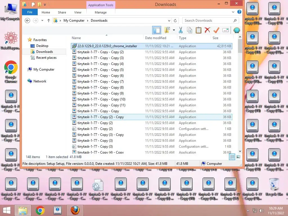Click the volume speaker tray icon
This screenshot has width=288, height=216.
point(261,211)
